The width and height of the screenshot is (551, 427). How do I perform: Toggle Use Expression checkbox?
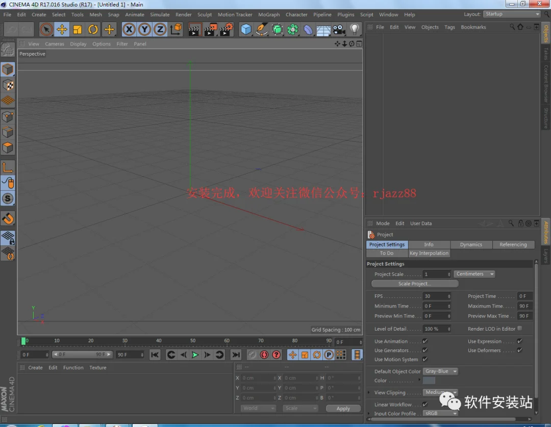(x=519, y=341)
